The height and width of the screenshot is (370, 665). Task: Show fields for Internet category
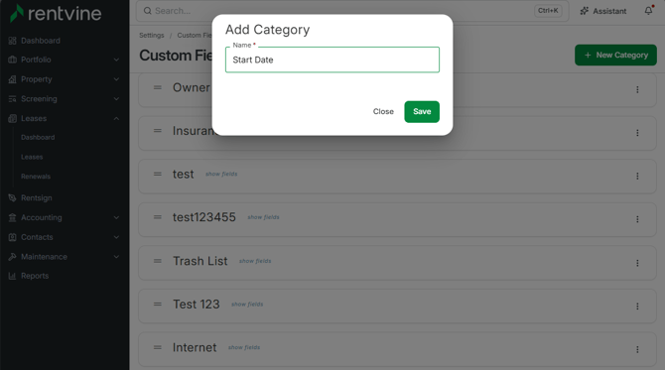coord(244,347)
